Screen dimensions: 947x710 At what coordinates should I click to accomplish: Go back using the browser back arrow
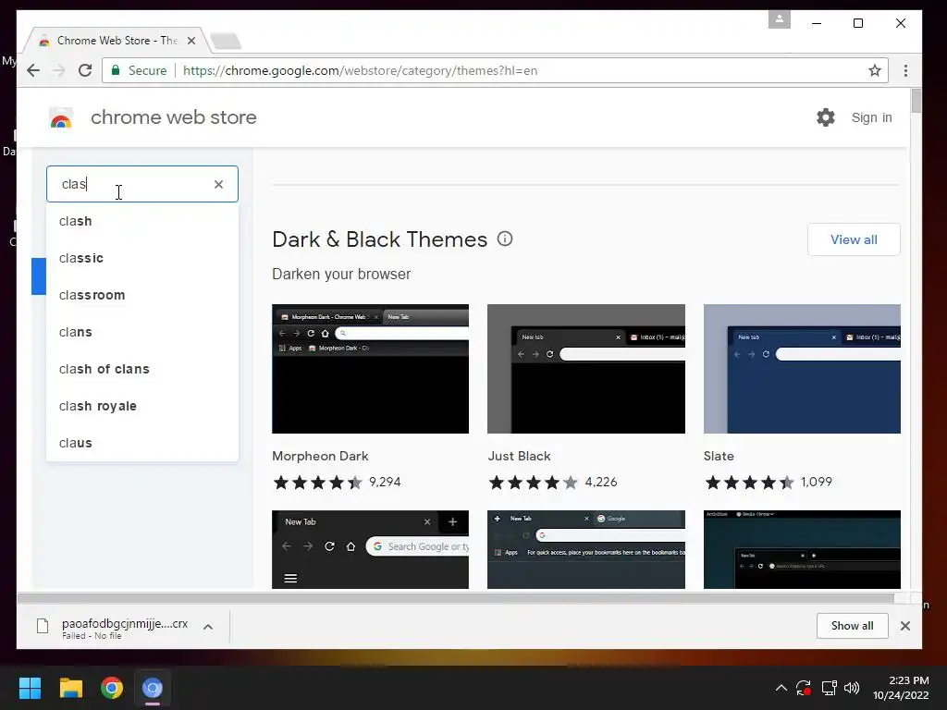click(x=33, y=70)
